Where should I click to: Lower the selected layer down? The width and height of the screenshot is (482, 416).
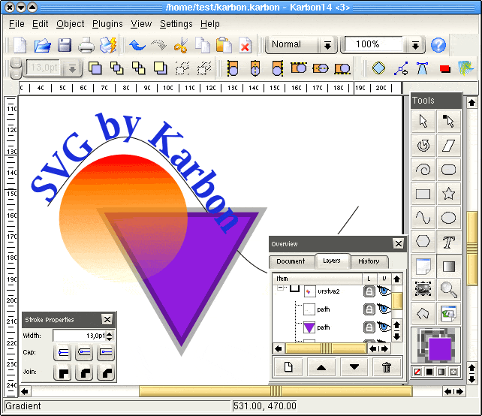[354, 367]
